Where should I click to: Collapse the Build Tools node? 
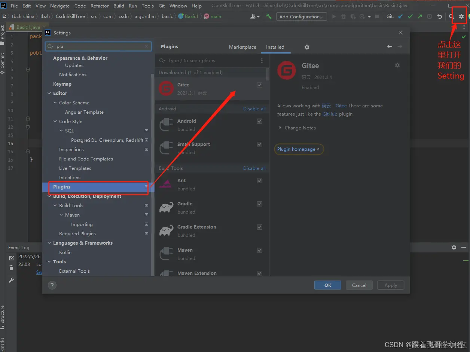(55, 206)
